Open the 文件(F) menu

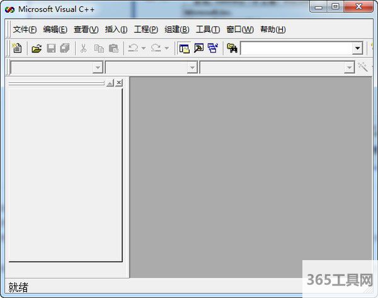(x=25, y=30)
